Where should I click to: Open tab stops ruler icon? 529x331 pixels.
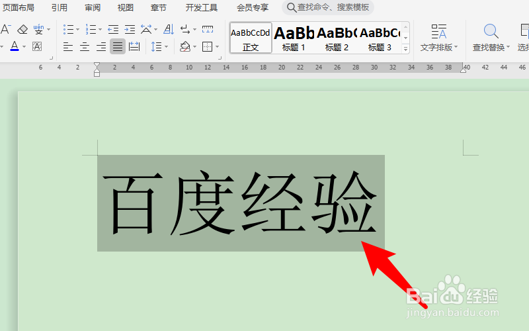[207, 29]
